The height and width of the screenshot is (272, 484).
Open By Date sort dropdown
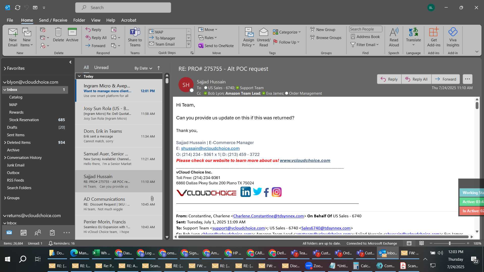[x=143, y=68]
